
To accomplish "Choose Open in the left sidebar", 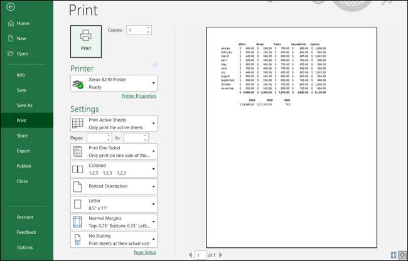I will [x=22, y=53].
